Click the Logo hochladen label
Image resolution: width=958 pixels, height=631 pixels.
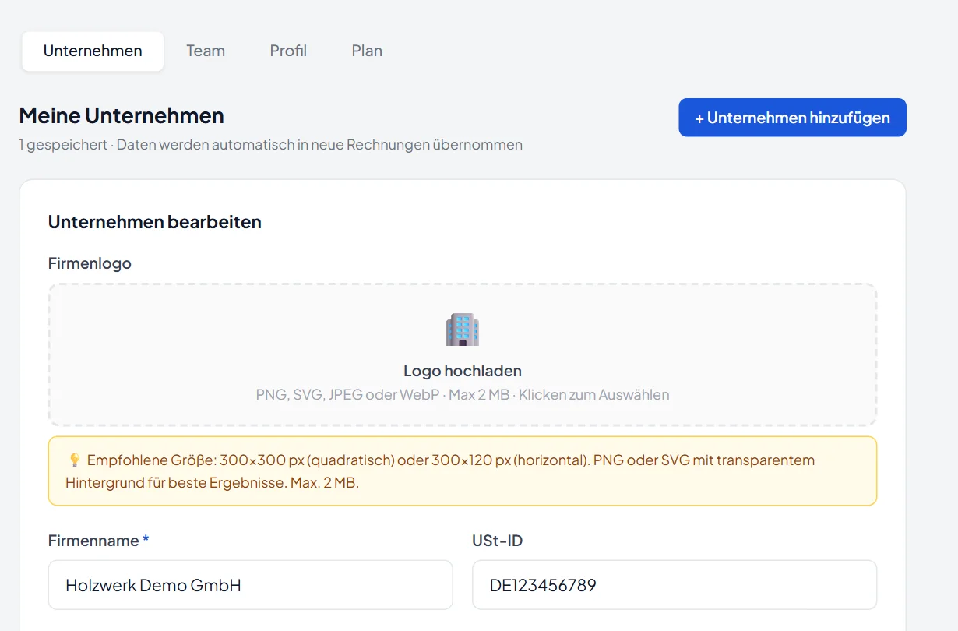click(463, 371)
